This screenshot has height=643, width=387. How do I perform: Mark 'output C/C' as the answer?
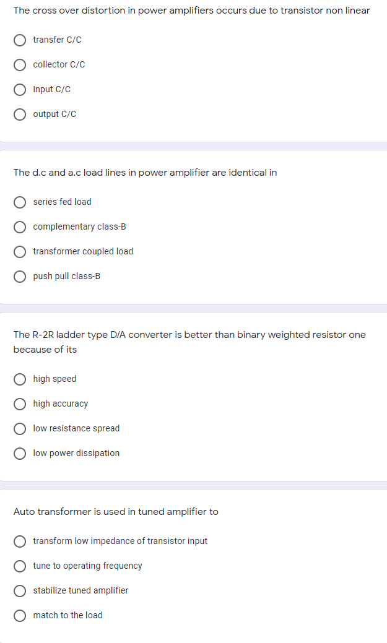point(20,114)
